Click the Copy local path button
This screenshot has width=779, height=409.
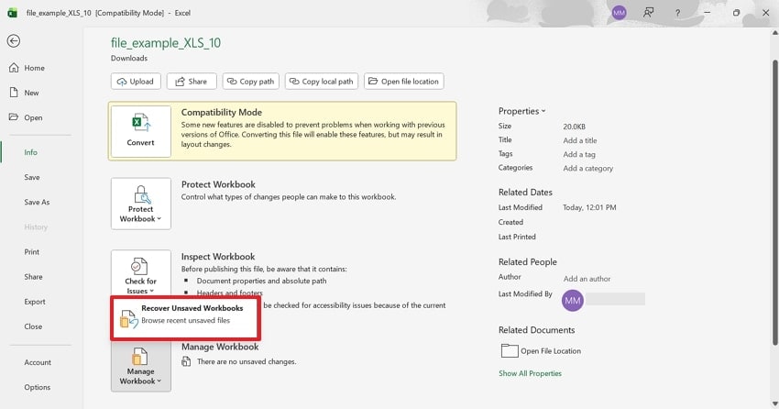point(322,82)
